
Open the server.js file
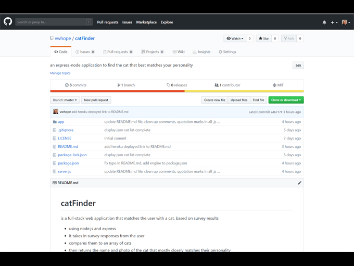point(65,171)
